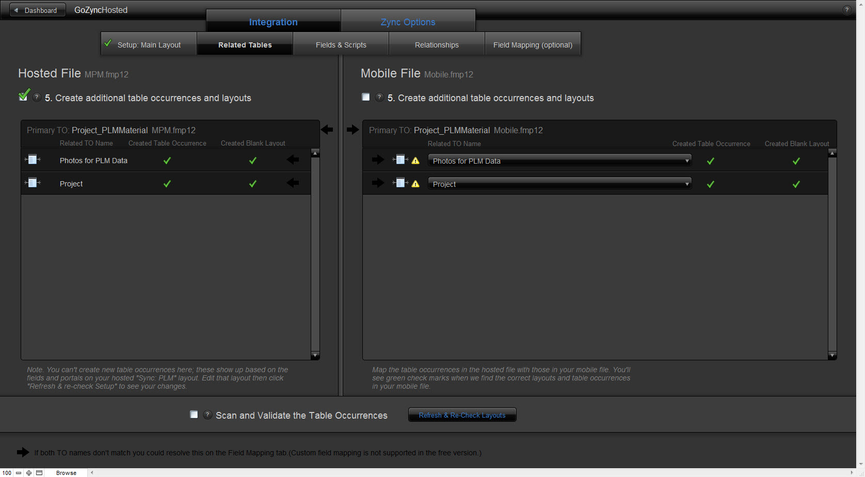Open Setup: Main Layout tab
Image resolution: width=865 pixels, height=477 pixels.
[x=149, y=44]
